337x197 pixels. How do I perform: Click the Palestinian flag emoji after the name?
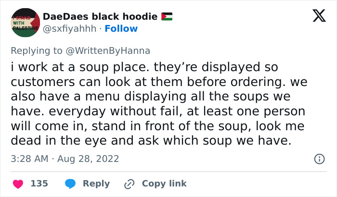coord(167,17)
